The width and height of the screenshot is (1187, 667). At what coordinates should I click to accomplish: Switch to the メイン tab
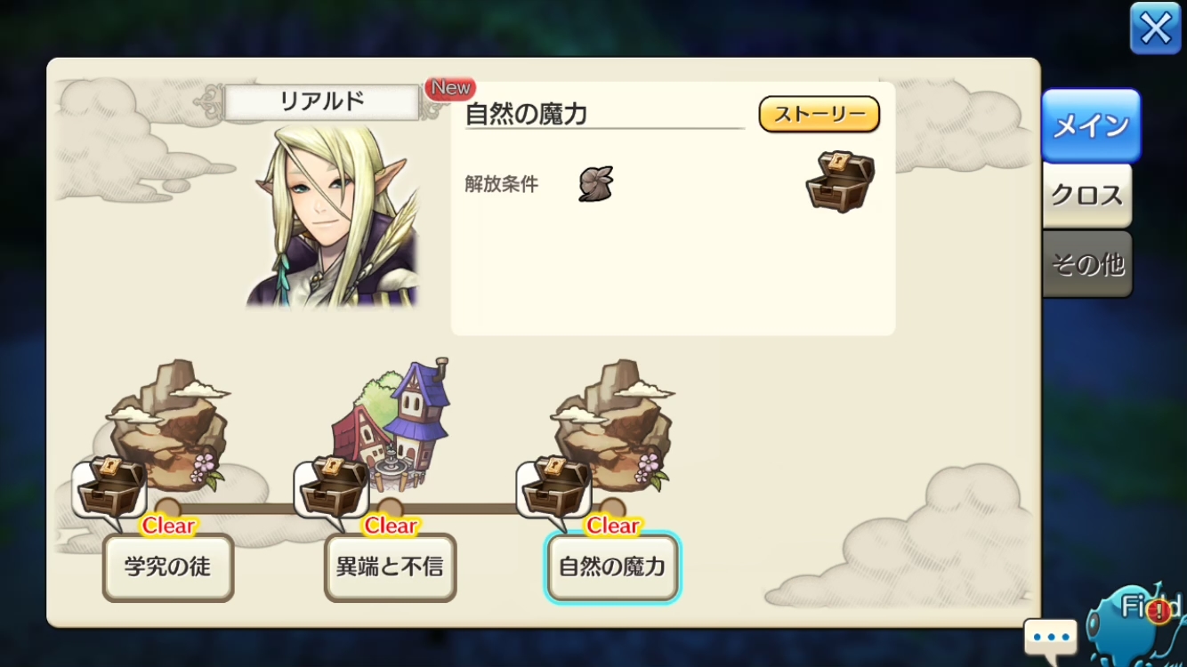click(x=1091, y=125)
